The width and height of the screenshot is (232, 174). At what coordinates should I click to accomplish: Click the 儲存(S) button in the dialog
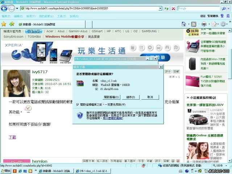tap(130, 97)
